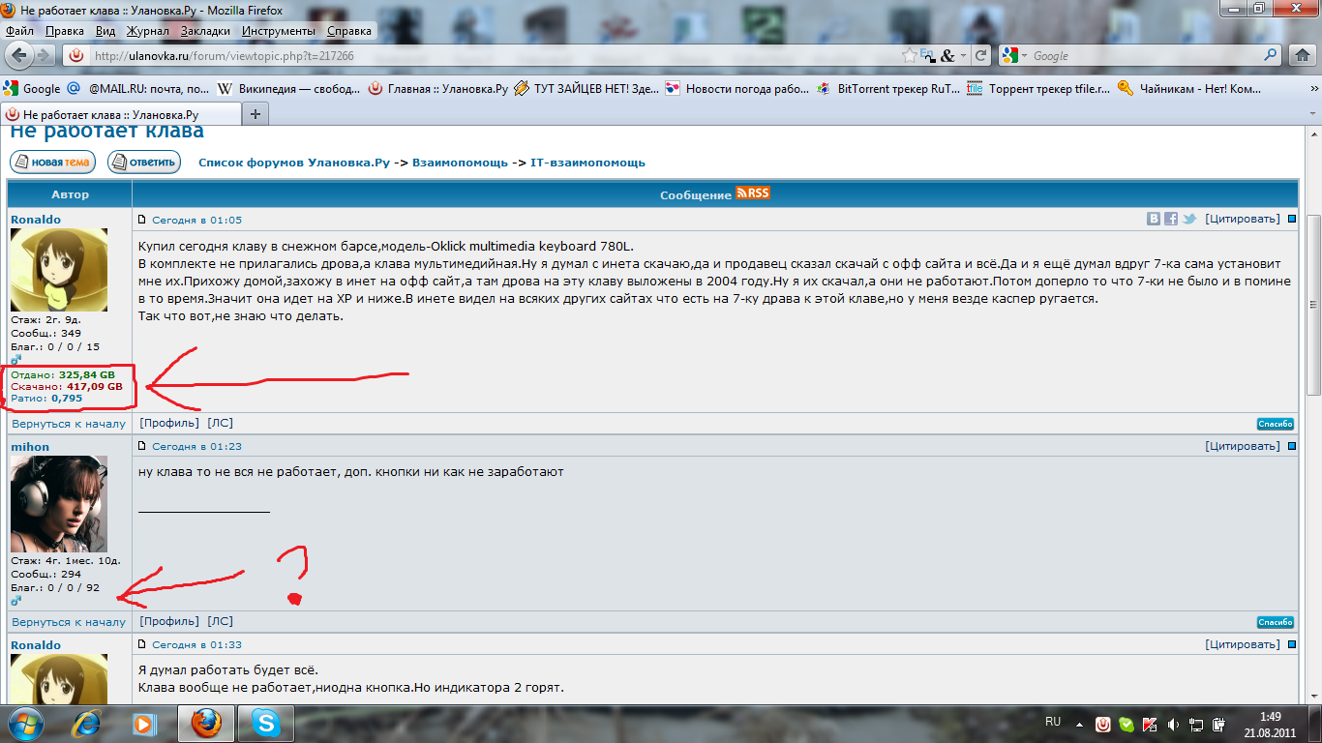The width and height of the screenshot is (1322, 743).
Task: Click Спасибо on Ronaldo's first post
Action: click(1275, 424)
